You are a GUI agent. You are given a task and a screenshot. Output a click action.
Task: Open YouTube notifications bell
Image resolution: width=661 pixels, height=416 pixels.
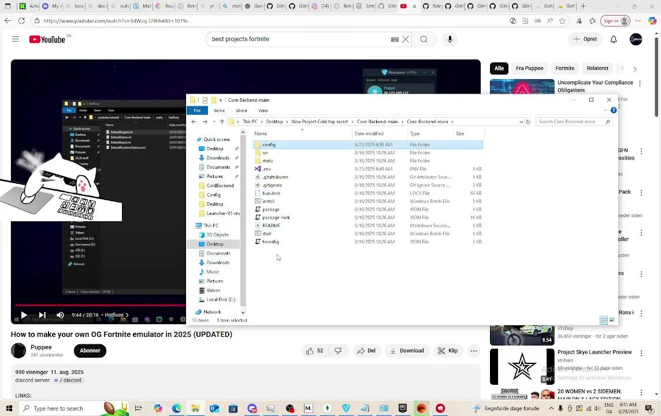point(614,39)
